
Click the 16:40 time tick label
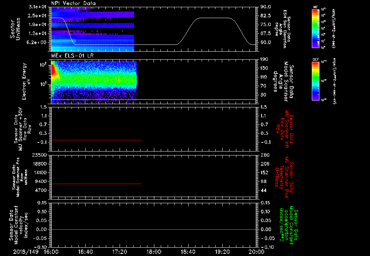85,252
